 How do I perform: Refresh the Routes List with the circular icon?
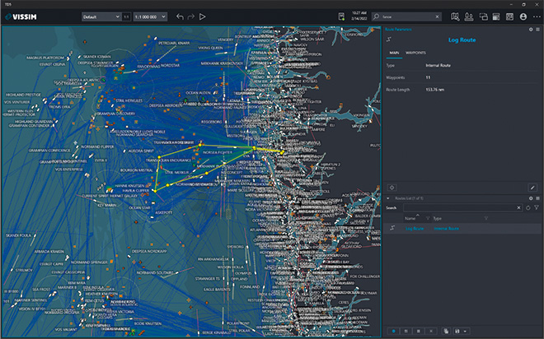click(x=528, y=208)
